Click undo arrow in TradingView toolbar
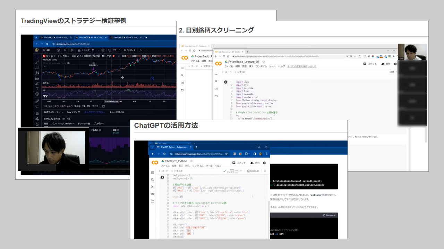The image size is (444, 249). tap(141, 50)
